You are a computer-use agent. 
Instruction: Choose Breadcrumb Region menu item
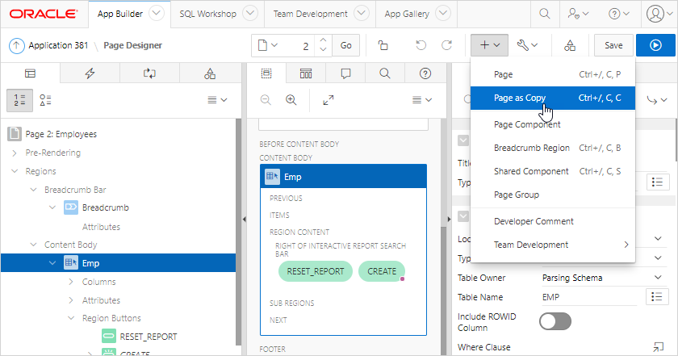553,148
